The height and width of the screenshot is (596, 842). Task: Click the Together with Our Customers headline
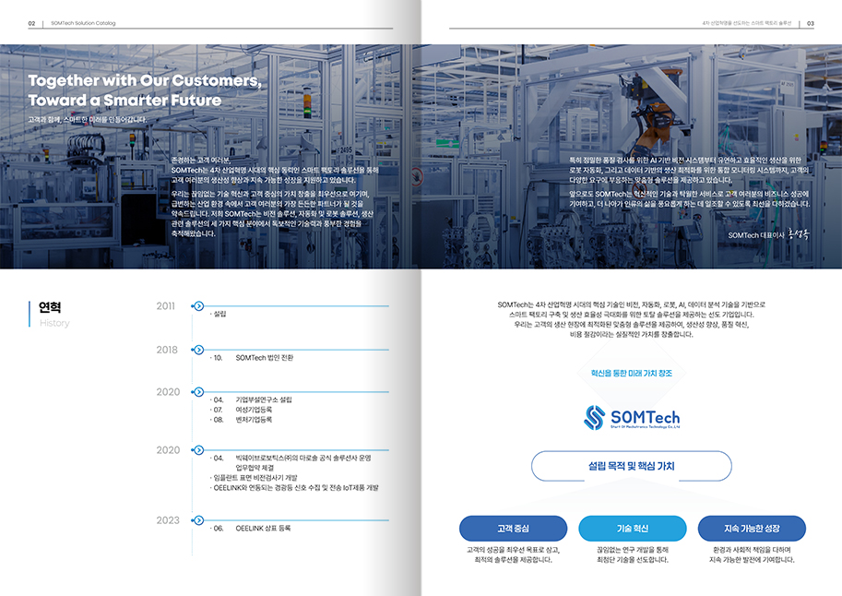coord(145,89)
